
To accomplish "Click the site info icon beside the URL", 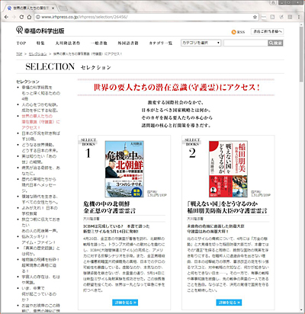I will pos(38,17).
